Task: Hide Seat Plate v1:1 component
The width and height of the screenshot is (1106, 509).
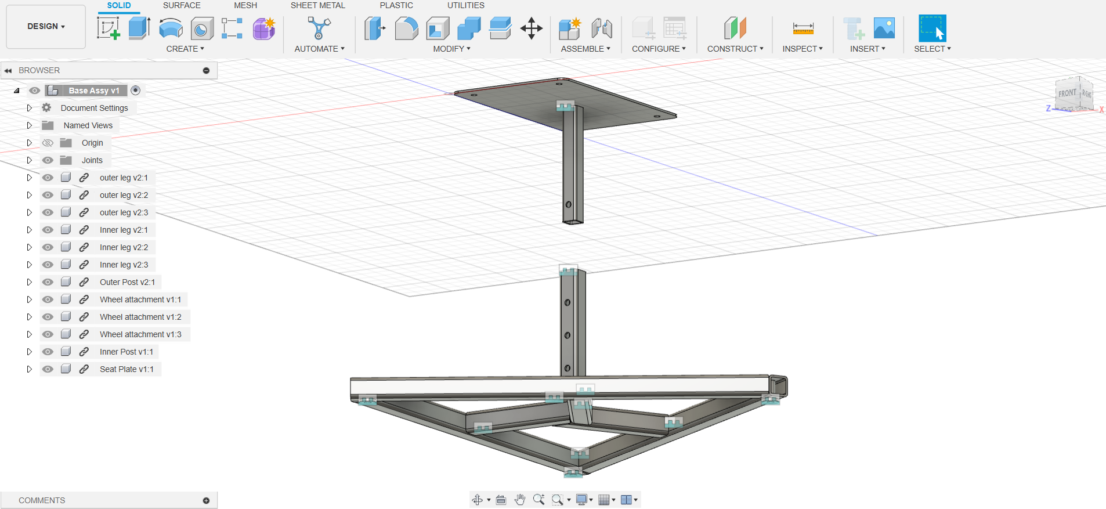Action: click(x=48, y=369)
